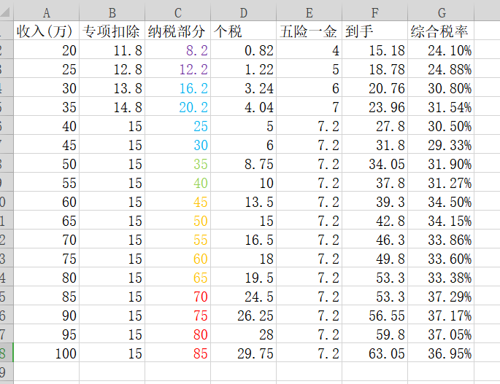Viewport: 500px width, 384px height.
Task: Select column G header
Action: pos(441,13)
